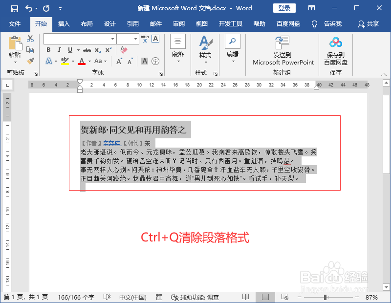Open font color dropdown arrow
391x303 pixels.
(x=89, y=61)
